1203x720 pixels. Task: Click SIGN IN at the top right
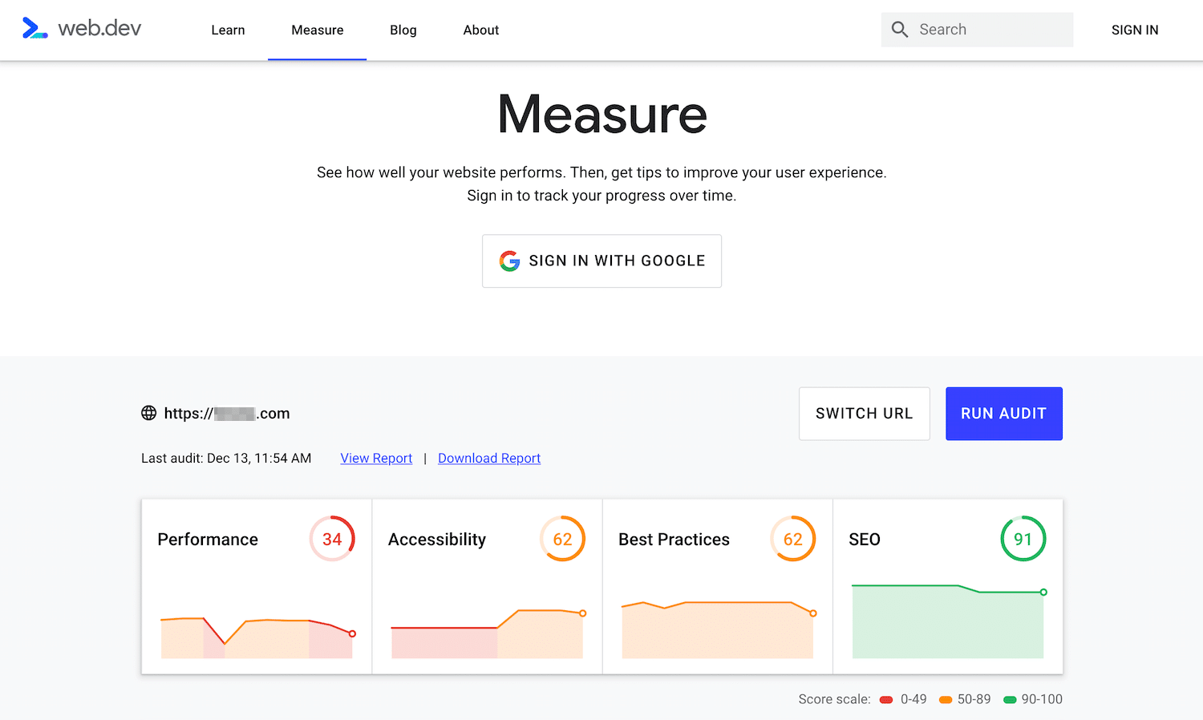click(x=1135, y=30)
